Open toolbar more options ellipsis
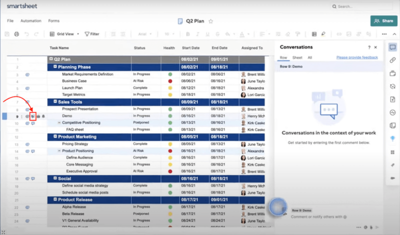 pos(384,34)
